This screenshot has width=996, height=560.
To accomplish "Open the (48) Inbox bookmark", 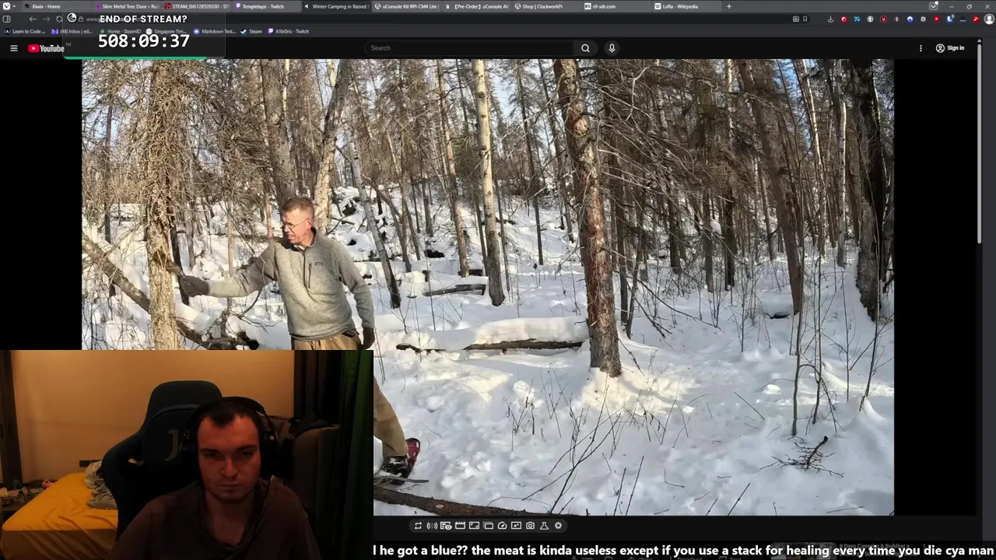I will (x=71, y=31).
